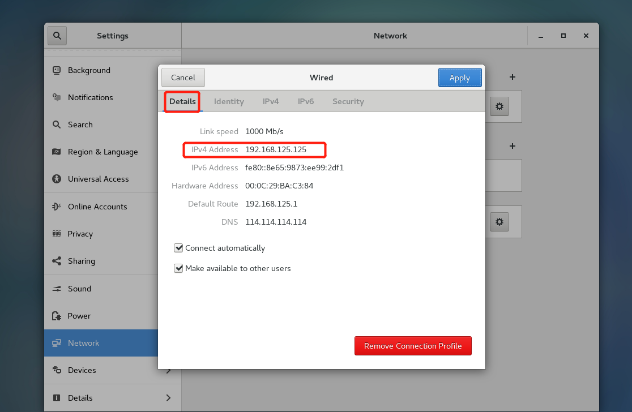The width and height of the screenshot is (632, 412).
Task: Open the IPv4 tab
Action: pos(271,101)
